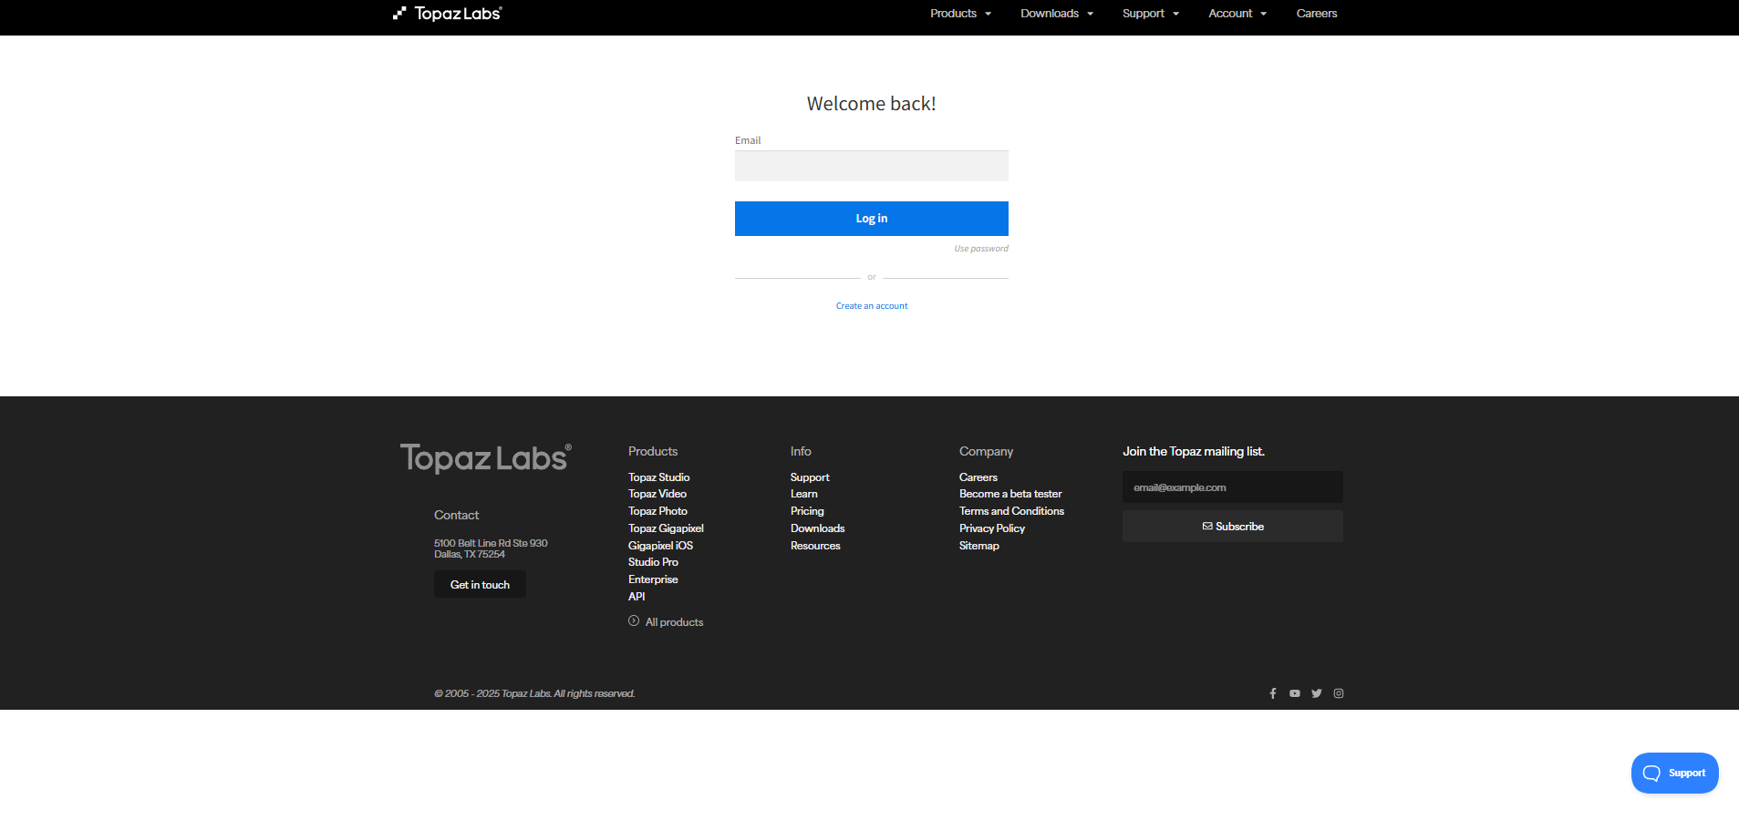
Task: Expand the Products dropdown menu
Action: [x=960, y=14]
